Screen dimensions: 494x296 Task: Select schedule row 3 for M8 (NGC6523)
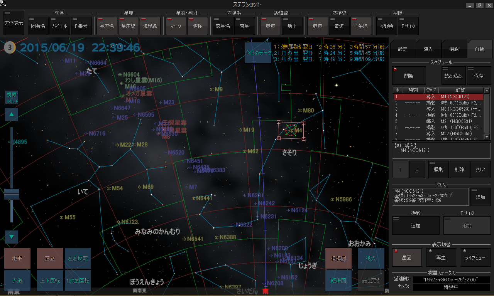tap(438, 109)
